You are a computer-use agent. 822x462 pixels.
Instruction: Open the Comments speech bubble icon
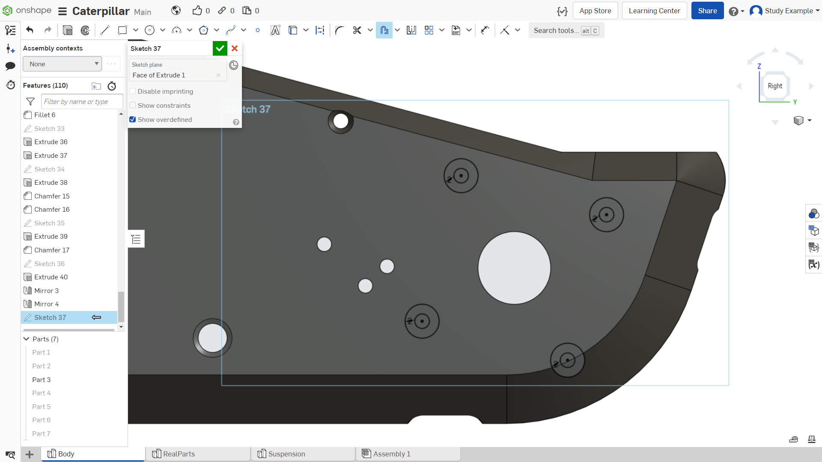(10, 66)
